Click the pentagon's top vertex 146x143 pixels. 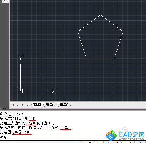coord(100,15)
